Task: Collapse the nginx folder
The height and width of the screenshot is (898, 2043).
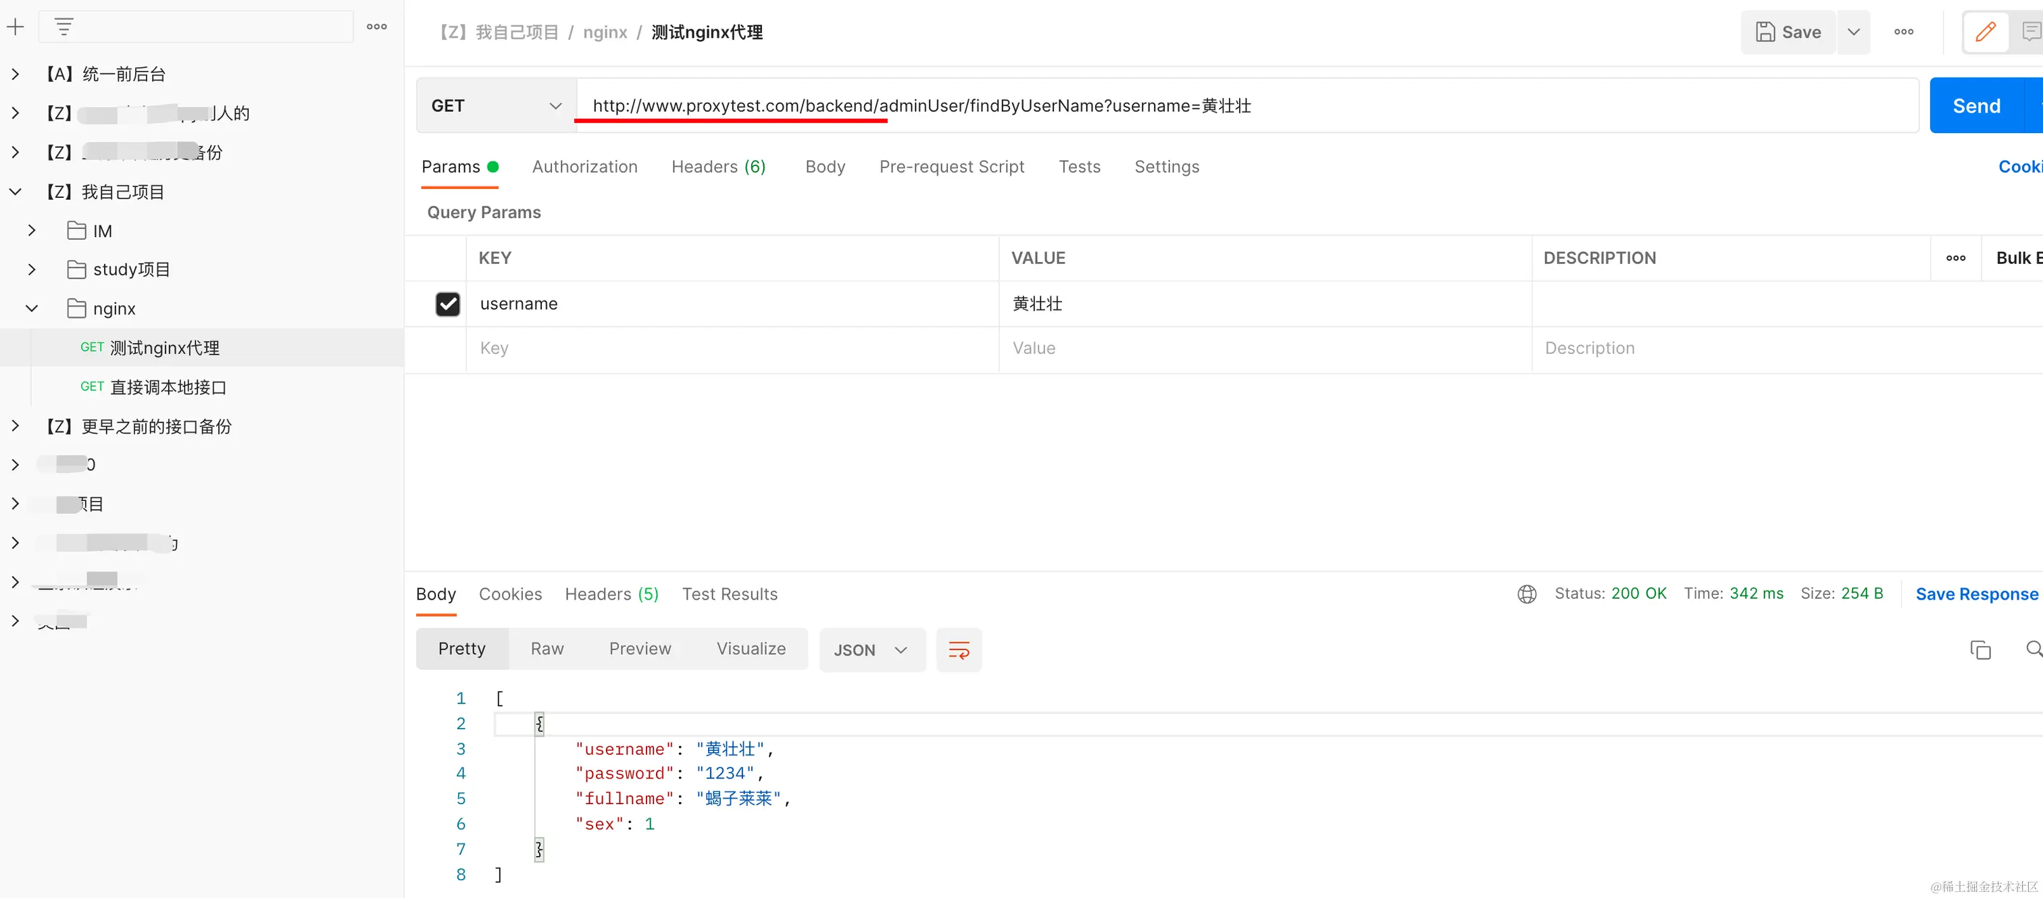Action: (x=32, y=309)
